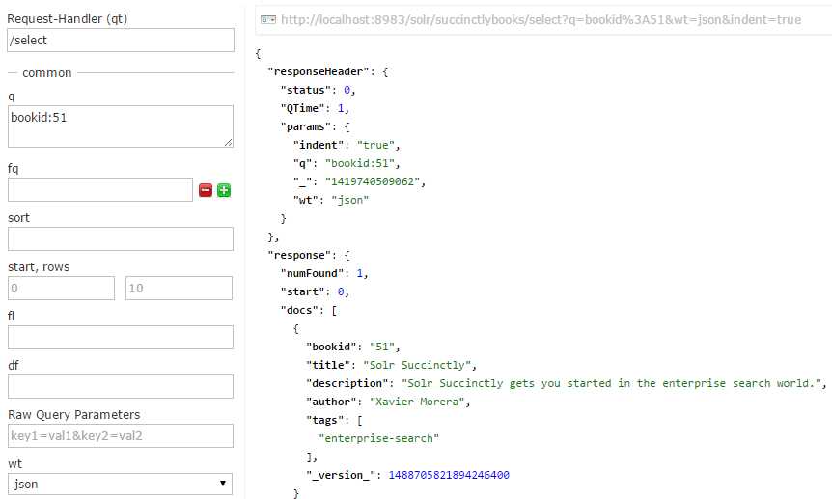This screenshot has height=499, width=832.
Task: Click the "Raw Query Parameters" label
Action: [x=74, y=415]
